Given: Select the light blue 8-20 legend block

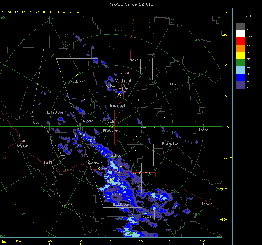Looking at the screenshot, I should [x=240, y=70].
